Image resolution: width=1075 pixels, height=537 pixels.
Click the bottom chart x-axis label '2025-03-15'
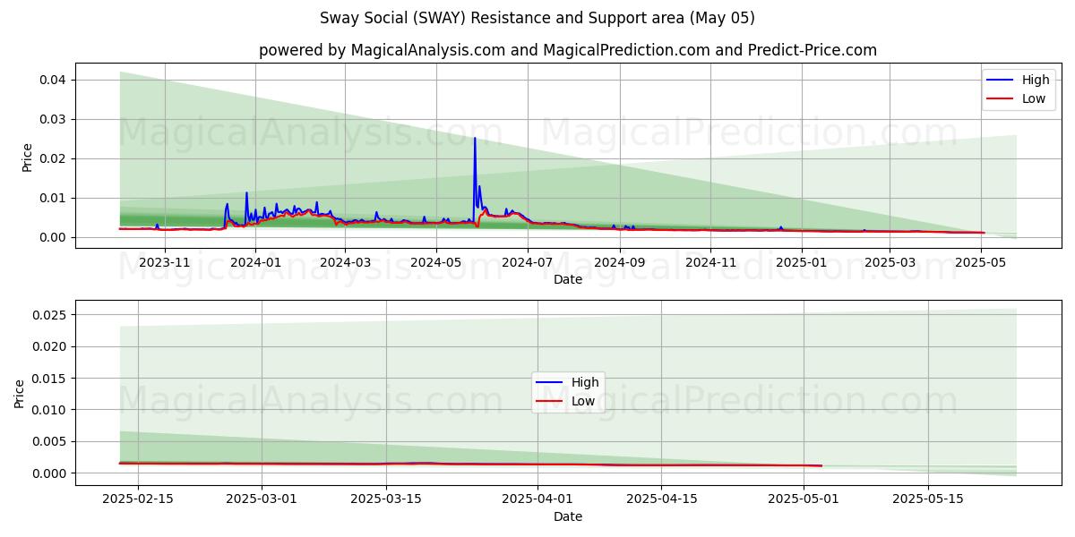pyautogui.click(x=386, y=499)
